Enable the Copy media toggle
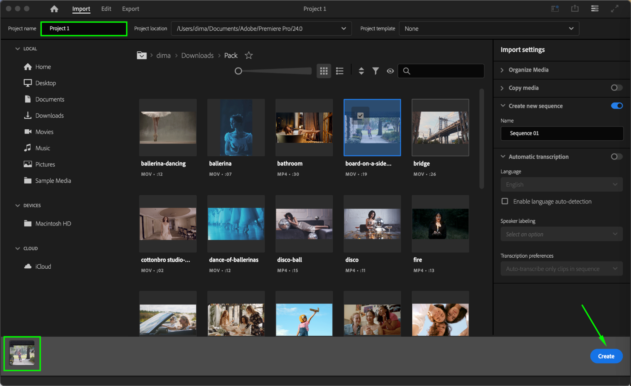 pyautogui.click(x=616, y=88)
